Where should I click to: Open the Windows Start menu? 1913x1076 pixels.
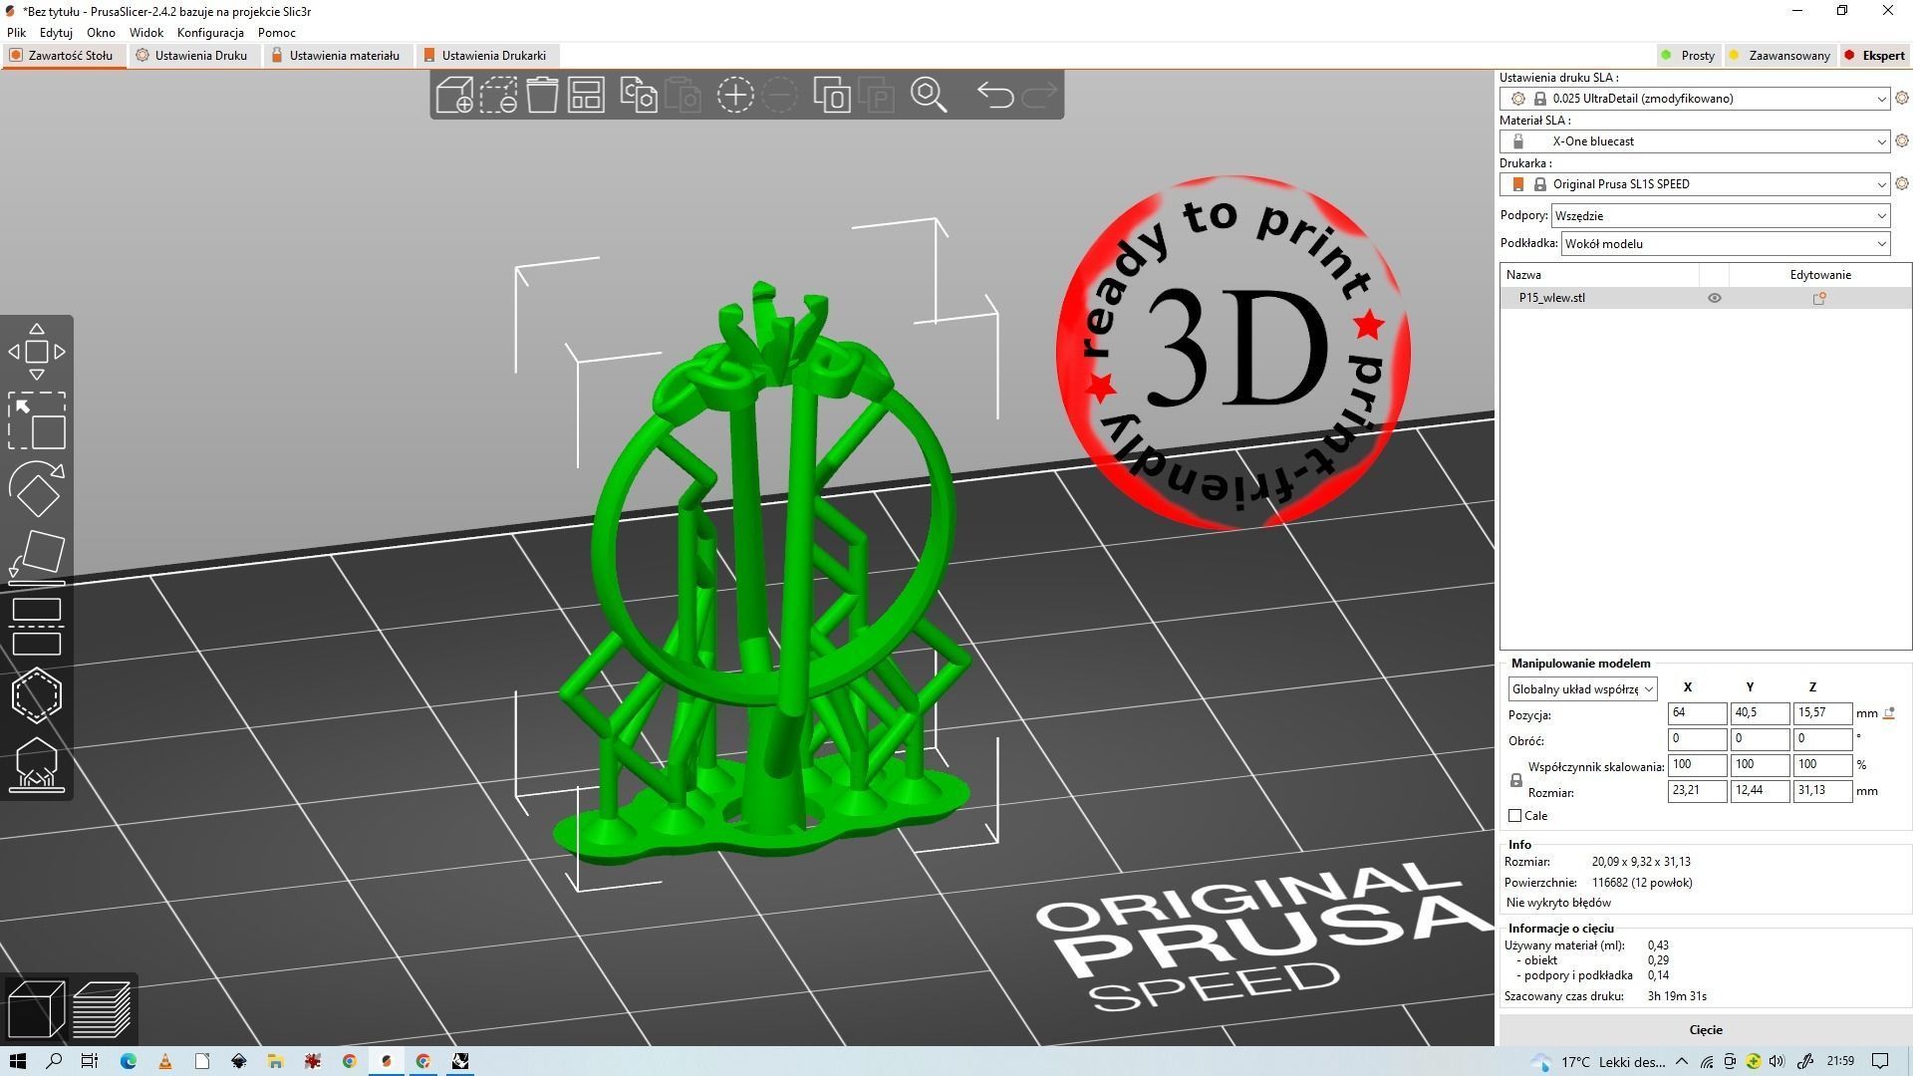click(x=18, y=1061)
